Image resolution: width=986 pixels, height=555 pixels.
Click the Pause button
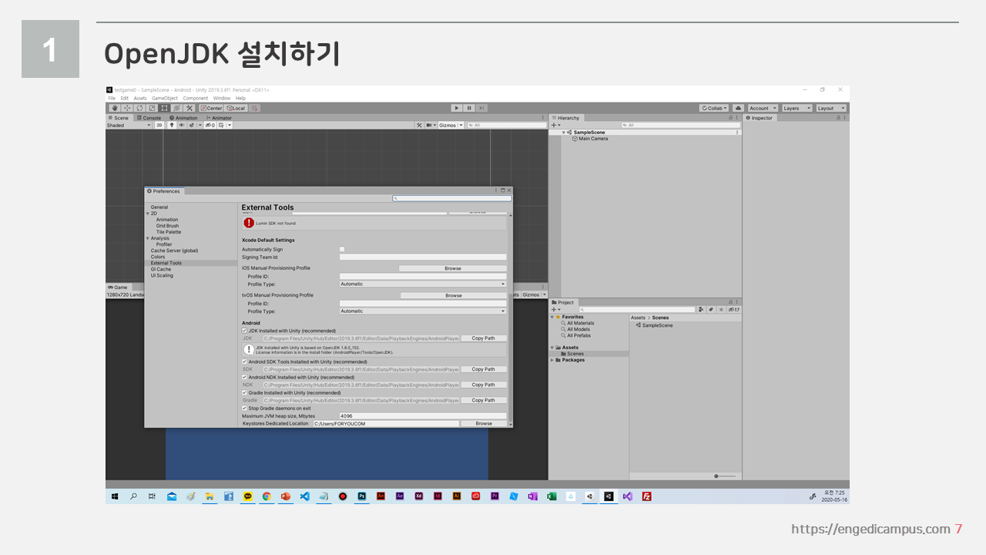click(469, 108)
